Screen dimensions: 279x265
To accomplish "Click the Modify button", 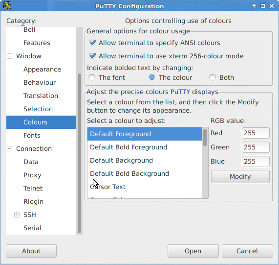I will 240,176.
